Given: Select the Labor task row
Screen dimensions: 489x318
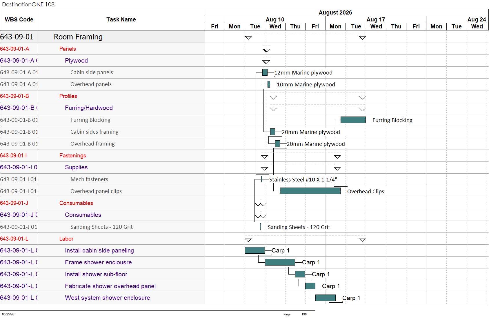Looking at the screenshot, I should coord(102,239).
